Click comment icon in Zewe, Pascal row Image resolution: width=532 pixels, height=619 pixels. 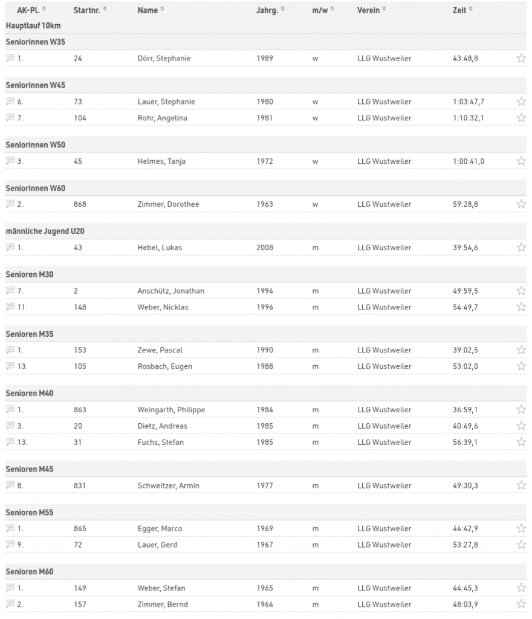(x=10, y=350)
